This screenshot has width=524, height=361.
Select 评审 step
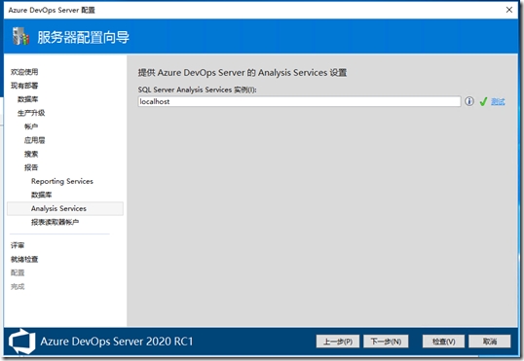(18, 245)
